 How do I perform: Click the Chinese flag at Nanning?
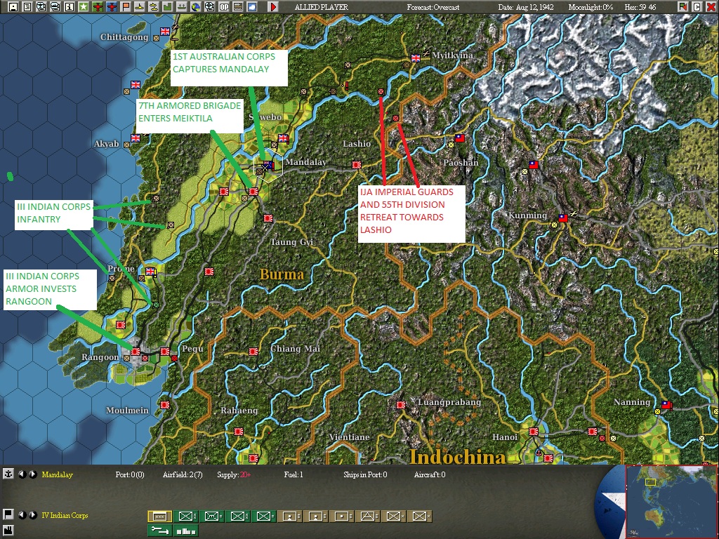[667, 405]
